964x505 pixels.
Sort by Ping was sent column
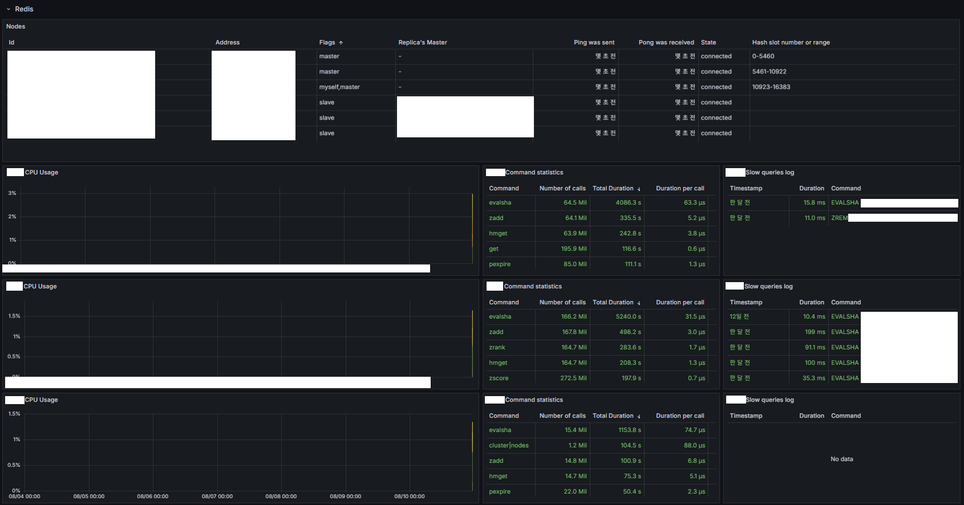[x=594, y=43]
